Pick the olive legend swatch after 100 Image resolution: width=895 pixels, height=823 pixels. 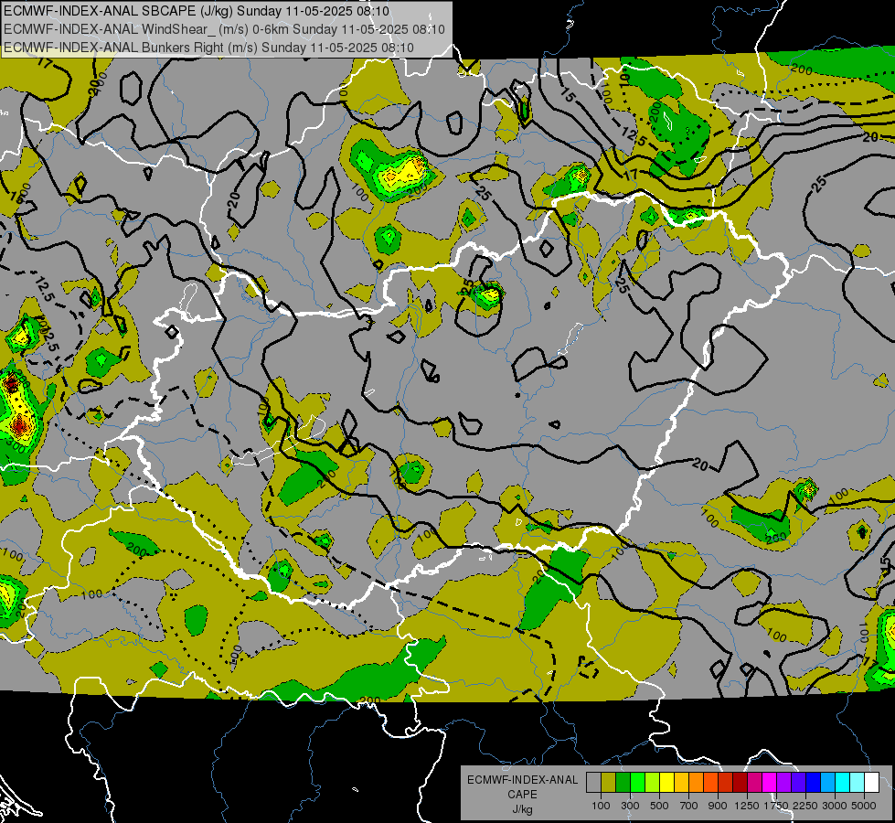609,783
